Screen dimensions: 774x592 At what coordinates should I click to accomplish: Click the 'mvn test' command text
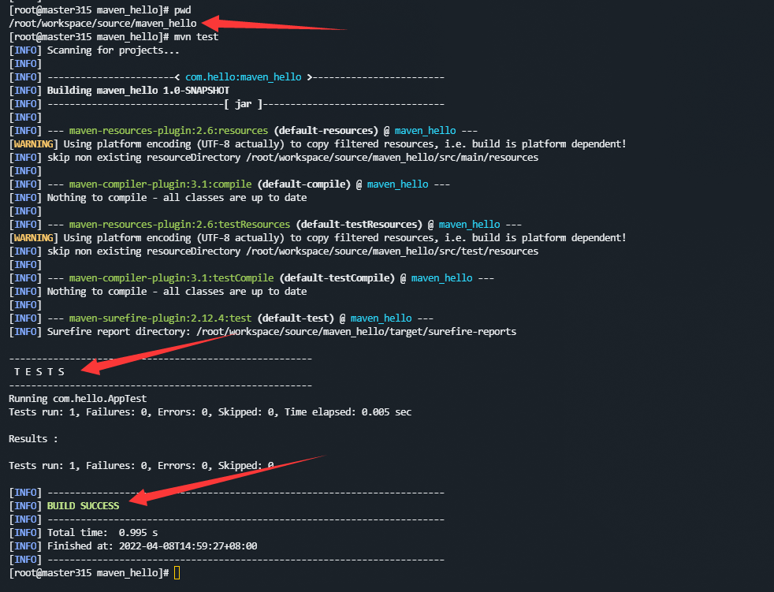coord(196,36)
